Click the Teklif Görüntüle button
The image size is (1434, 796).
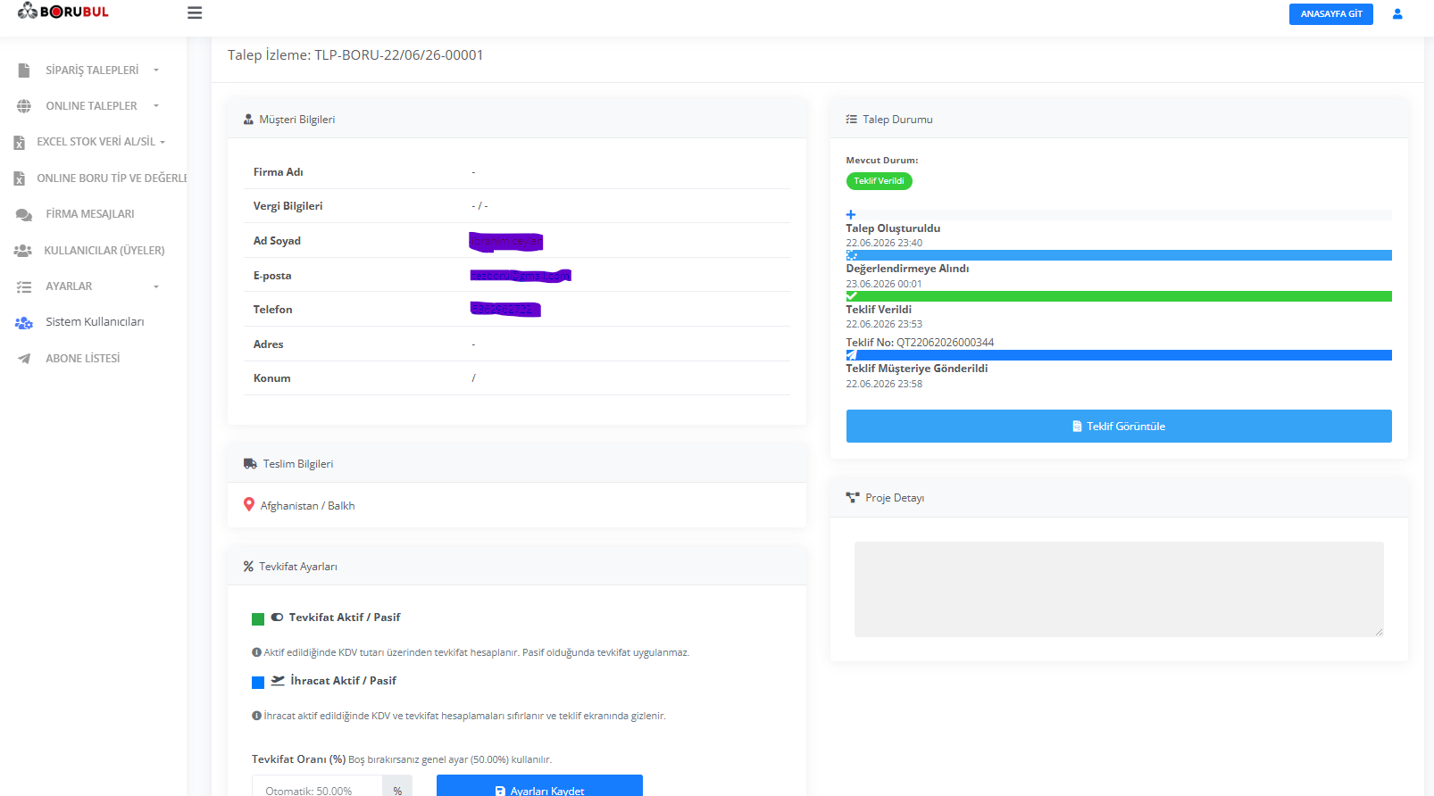(x=1119, y=427)
